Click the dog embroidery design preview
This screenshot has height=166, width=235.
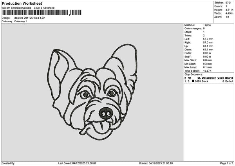pyautogui.click(x=92, y=92)
